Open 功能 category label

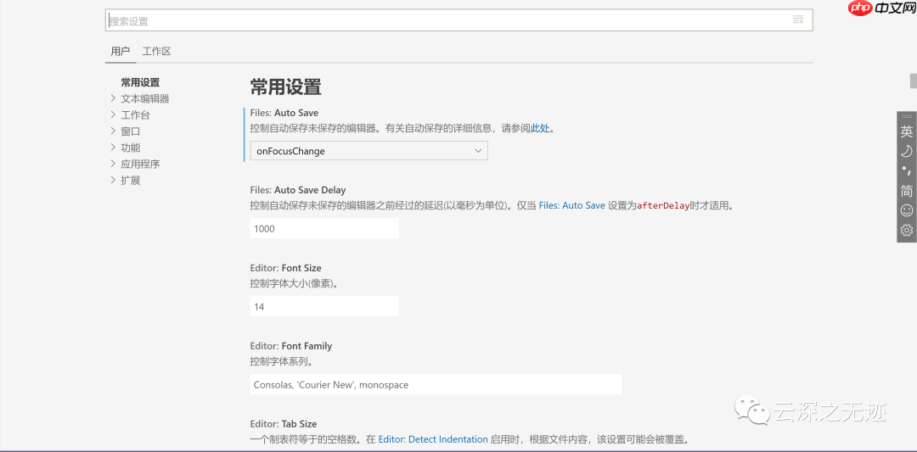coord(131,148)
